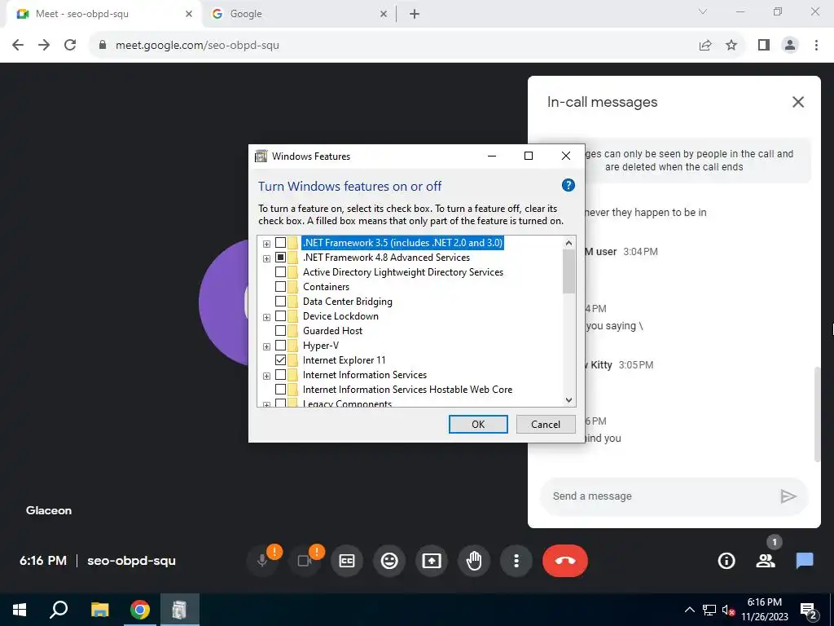Open meeting details info icon
The width and height of the screenshot is (834, 626).
pyautogui.click(x=726, y=561)
